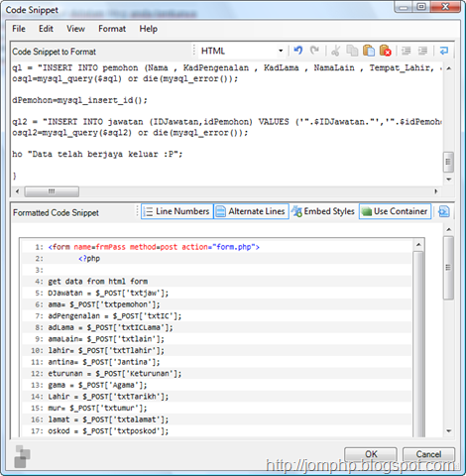Click the word wrap icon
466x476 pixels.
444,51
